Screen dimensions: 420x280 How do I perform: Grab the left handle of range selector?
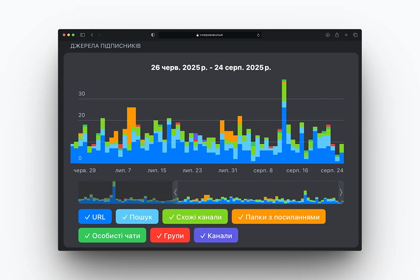click(175, 192)
